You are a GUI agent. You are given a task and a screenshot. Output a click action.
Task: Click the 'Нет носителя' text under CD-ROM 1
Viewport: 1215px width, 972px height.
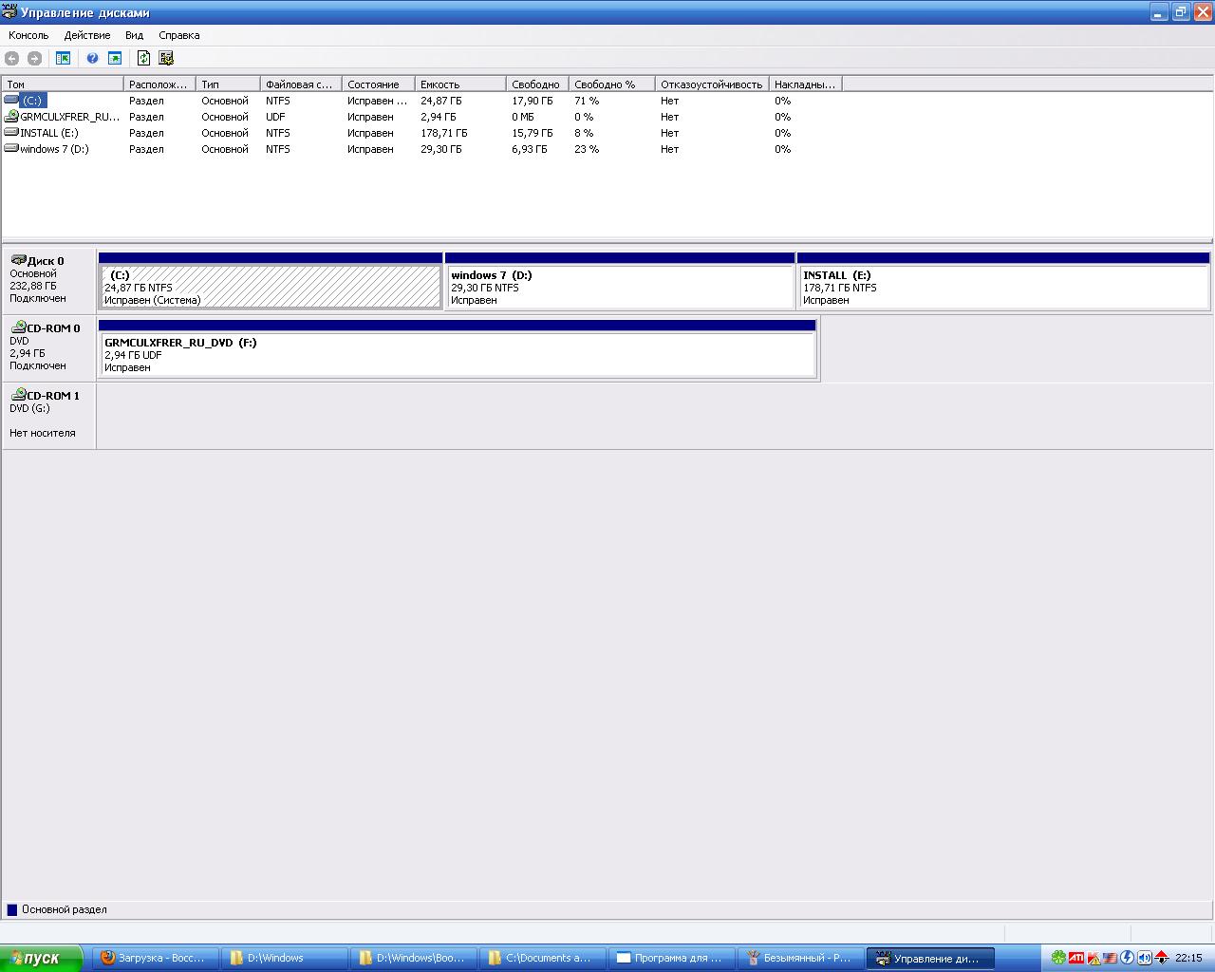click(x=42, y=433)
